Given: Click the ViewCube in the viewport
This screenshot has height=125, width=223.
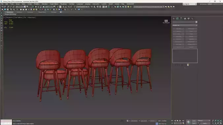Looking at the screenshot, I should (166, 22).
